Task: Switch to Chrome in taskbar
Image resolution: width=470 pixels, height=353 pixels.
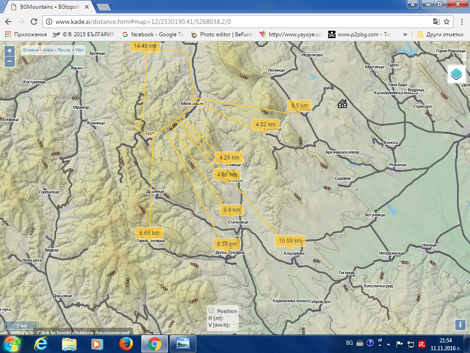Action: [154, 344]
